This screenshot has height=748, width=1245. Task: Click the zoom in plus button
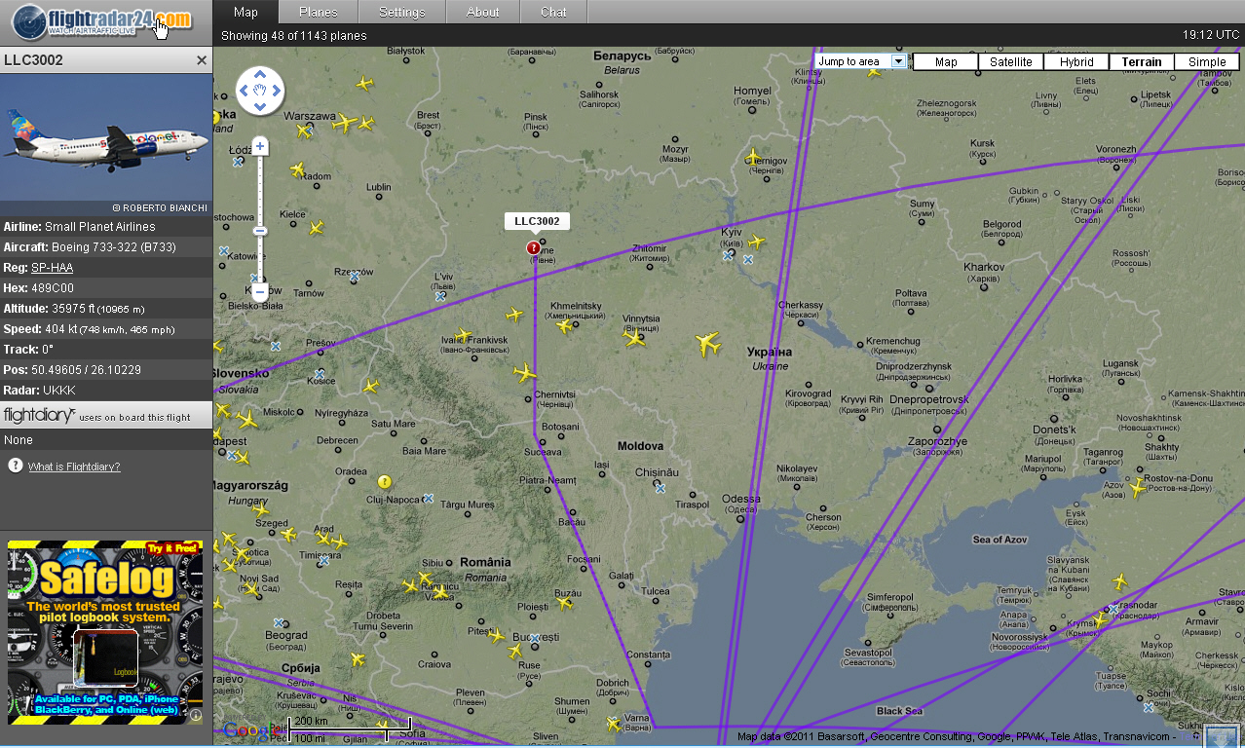[x=260, y=147]
